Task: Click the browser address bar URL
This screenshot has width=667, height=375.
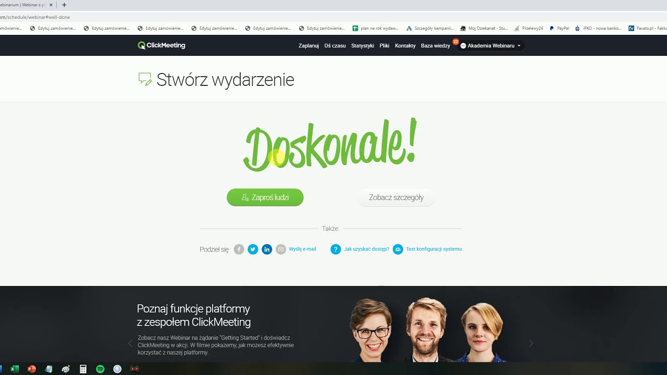Action: point(35,17)
